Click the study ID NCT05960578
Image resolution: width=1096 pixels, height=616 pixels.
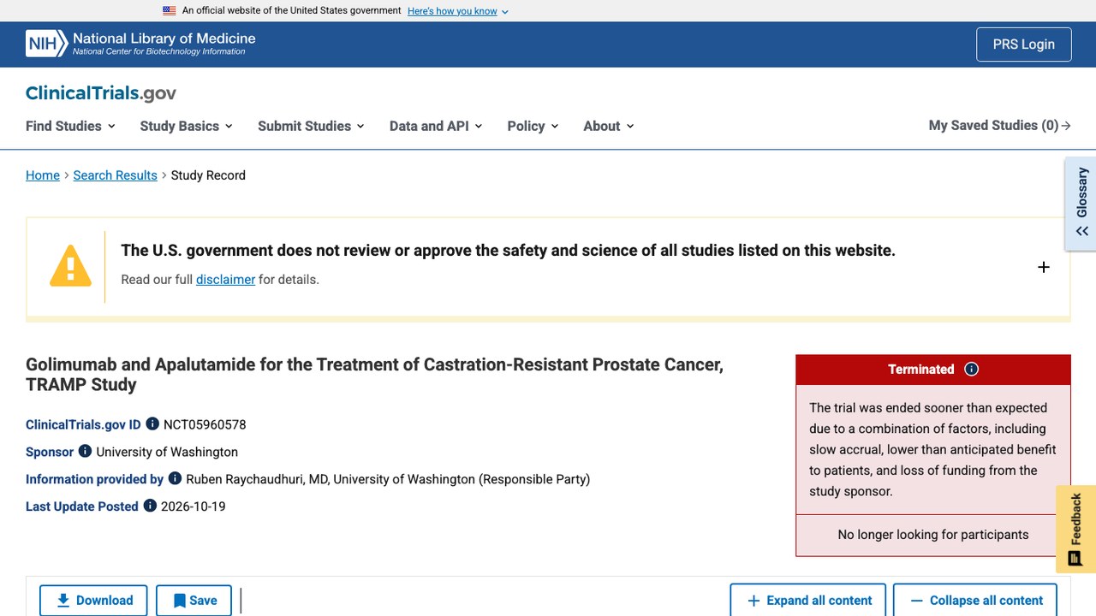205,424
